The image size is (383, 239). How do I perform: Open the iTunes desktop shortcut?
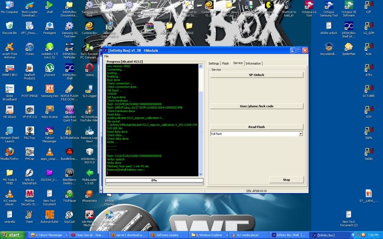coord(29,47)
